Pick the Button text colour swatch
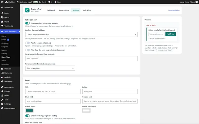 pyautogui.click(x=86, y=110)
